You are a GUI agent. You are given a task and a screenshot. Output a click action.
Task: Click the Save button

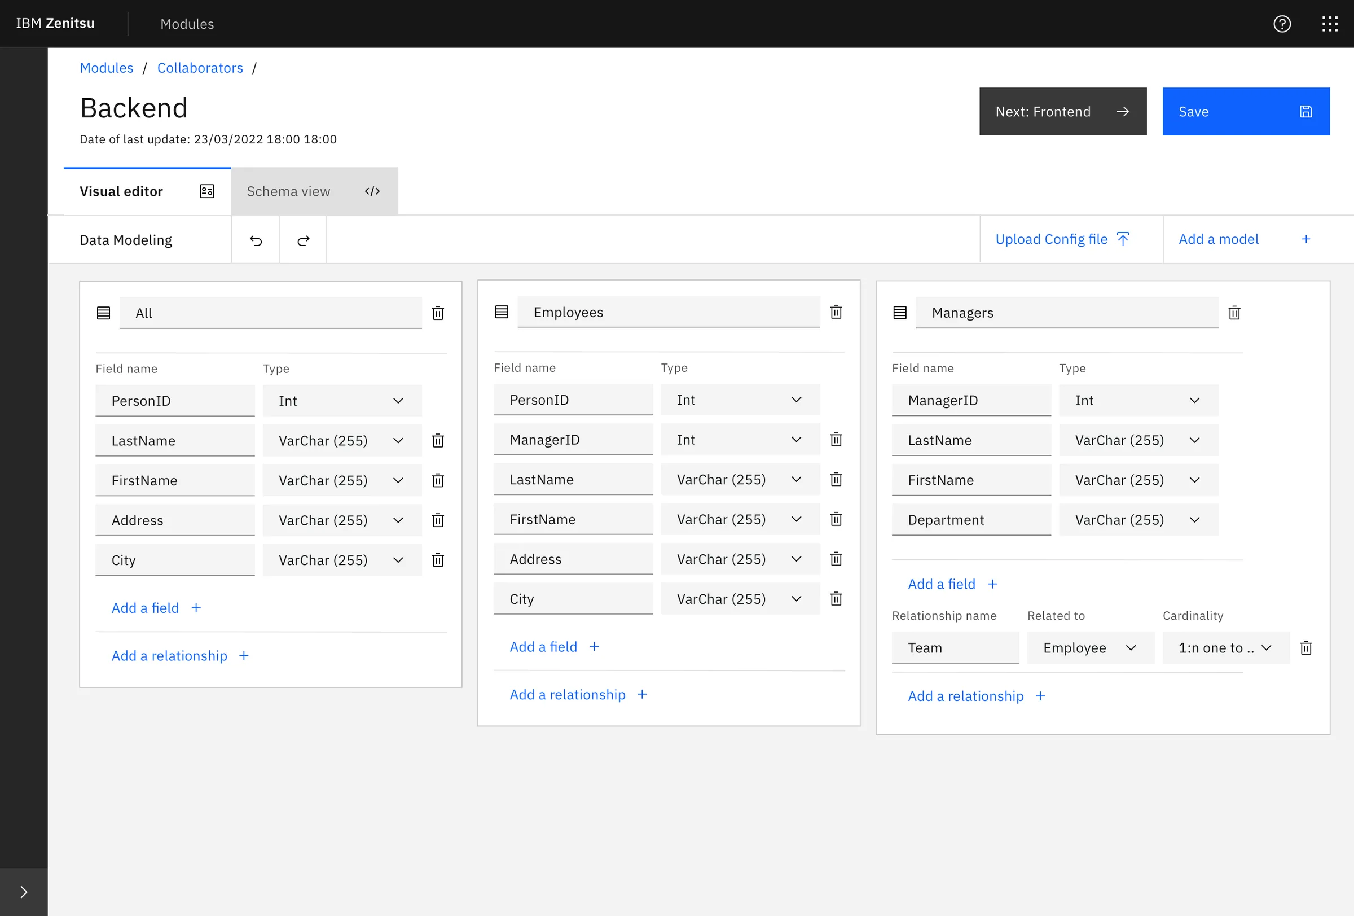coord(1246,112)
